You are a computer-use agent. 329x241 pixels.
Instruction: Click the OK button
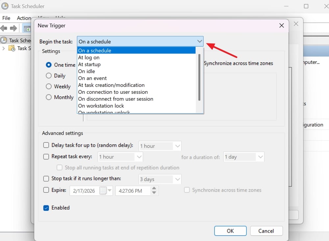(230, 231)
